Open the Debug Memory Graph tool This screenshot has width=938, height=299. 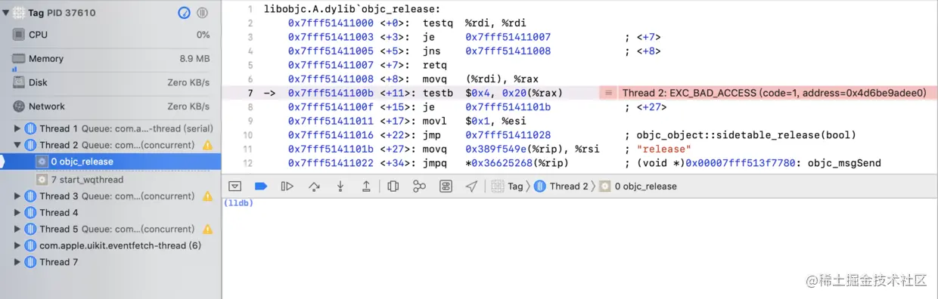(x=419, y=186)
